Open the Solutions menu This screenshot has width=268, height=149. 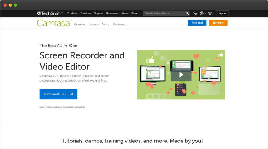coord(85,13)
